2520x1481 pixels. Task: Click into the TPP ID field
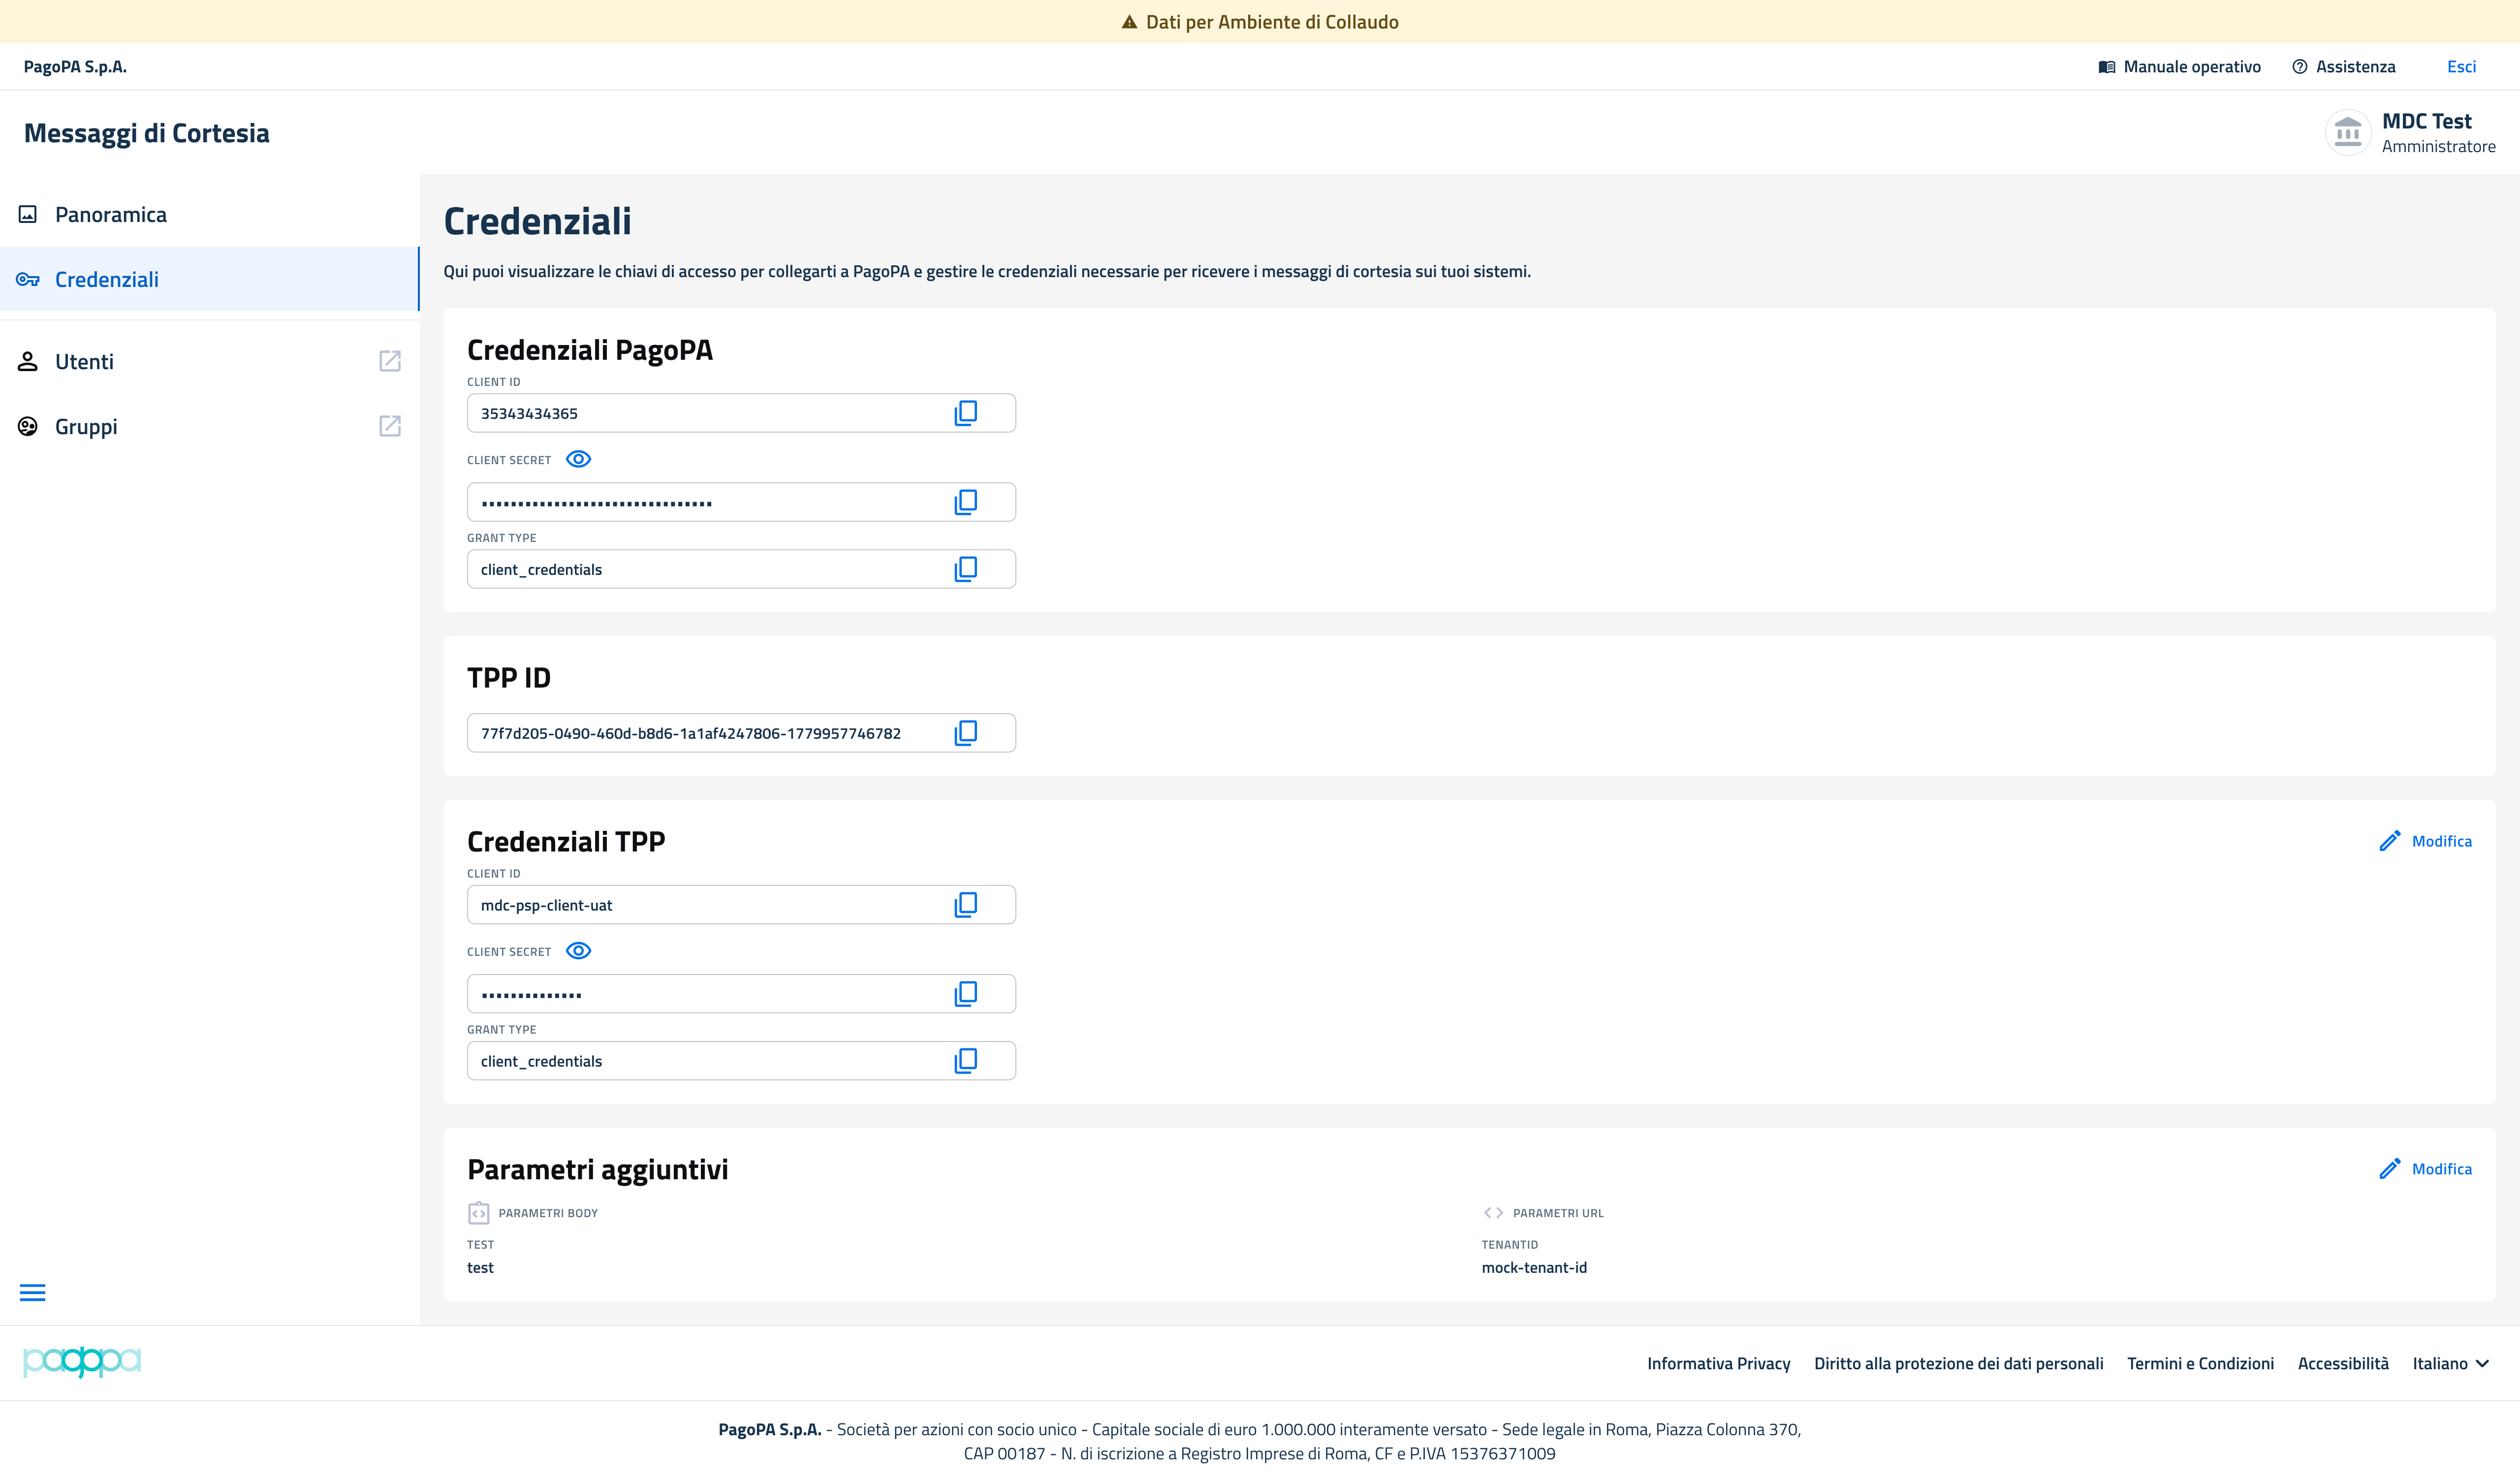pyautogui.click(x=741, y=733)
